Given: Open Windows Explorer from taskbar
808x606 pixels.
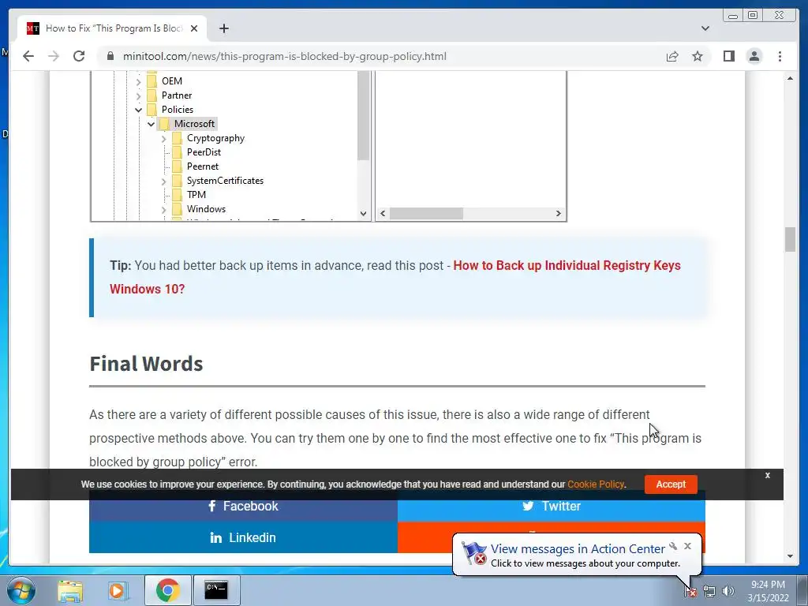Looking at the screenshot, I should [70, 590].
